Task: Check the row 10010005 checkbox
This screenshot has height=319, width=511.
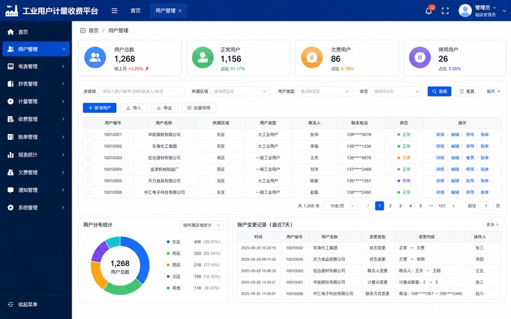Action: 88,181
